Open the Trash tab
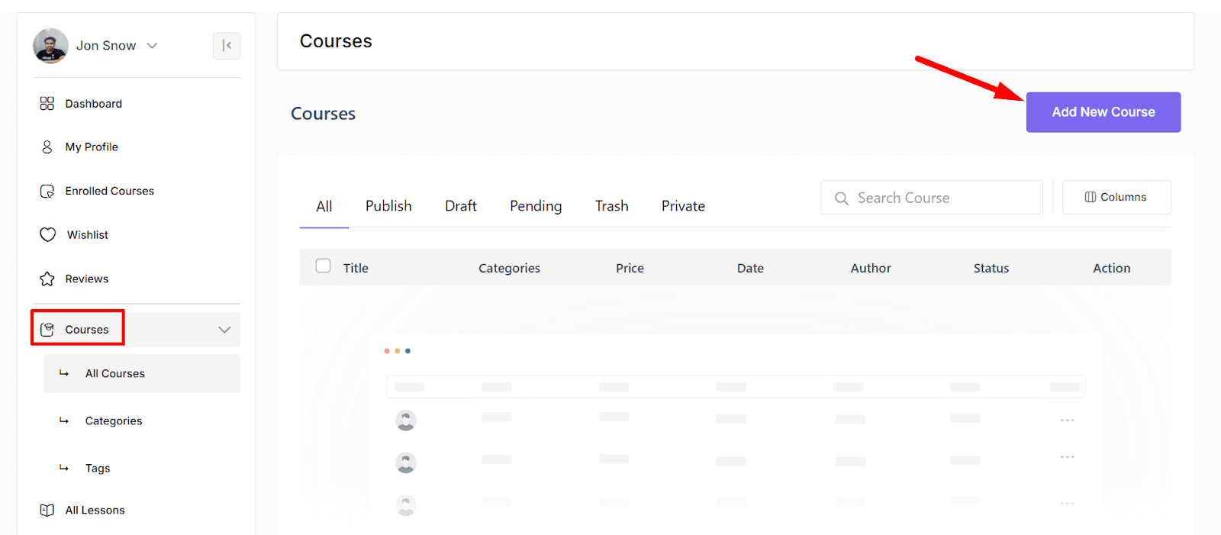 tap(612, 206)
